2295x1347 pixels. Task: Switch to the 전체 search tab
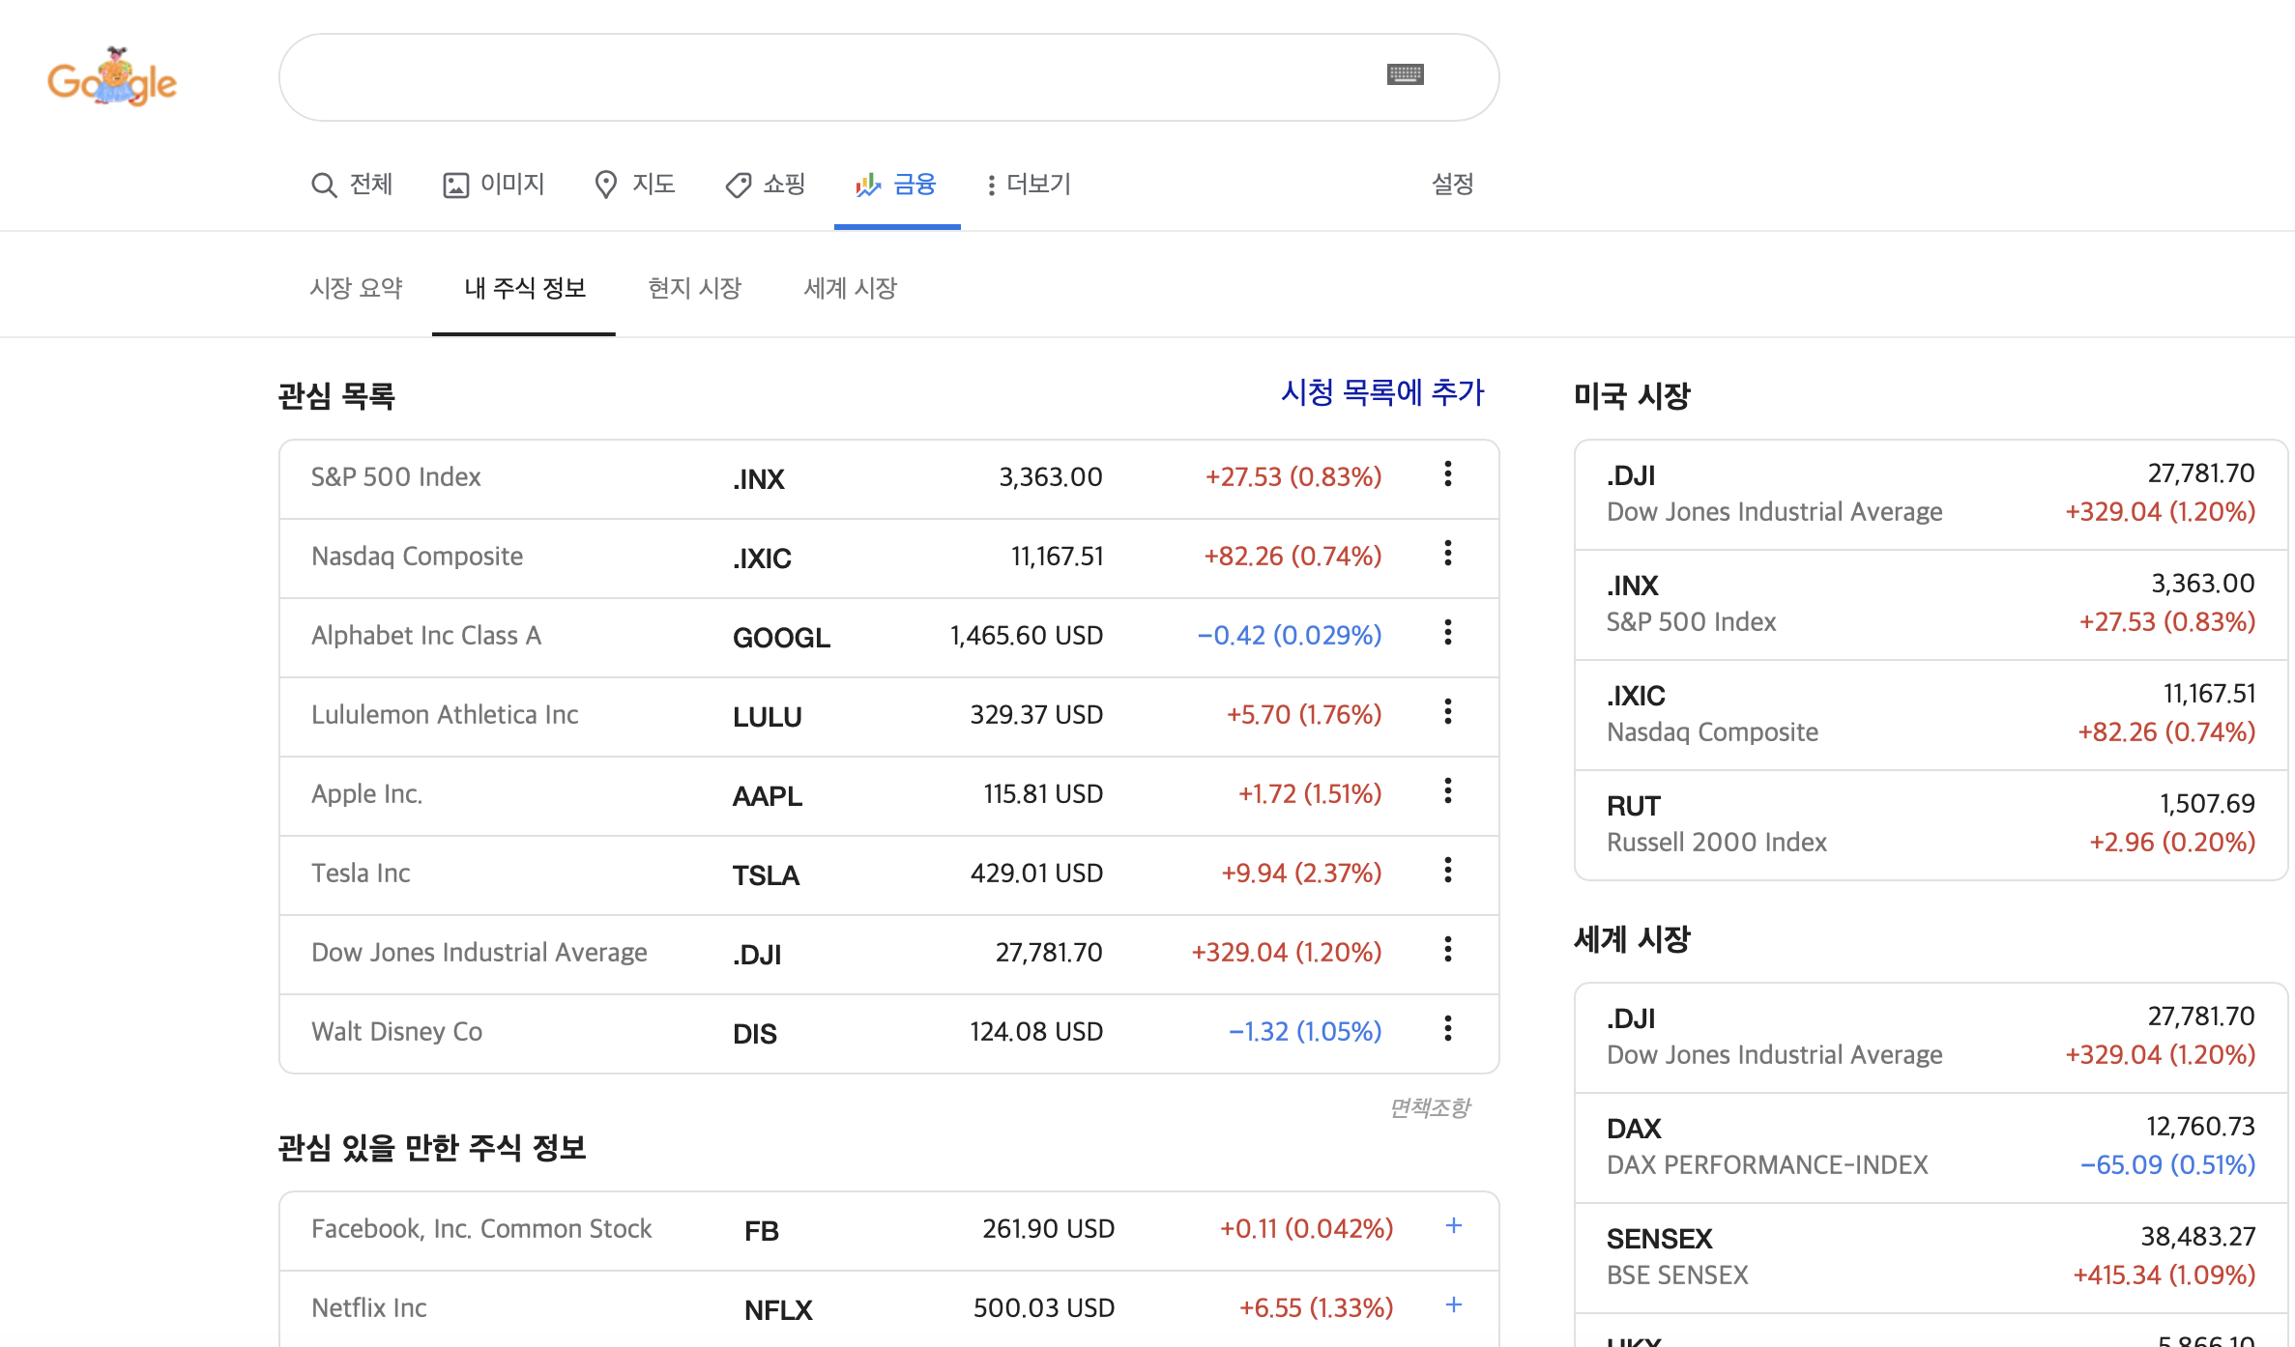click(x=351, y=184)
